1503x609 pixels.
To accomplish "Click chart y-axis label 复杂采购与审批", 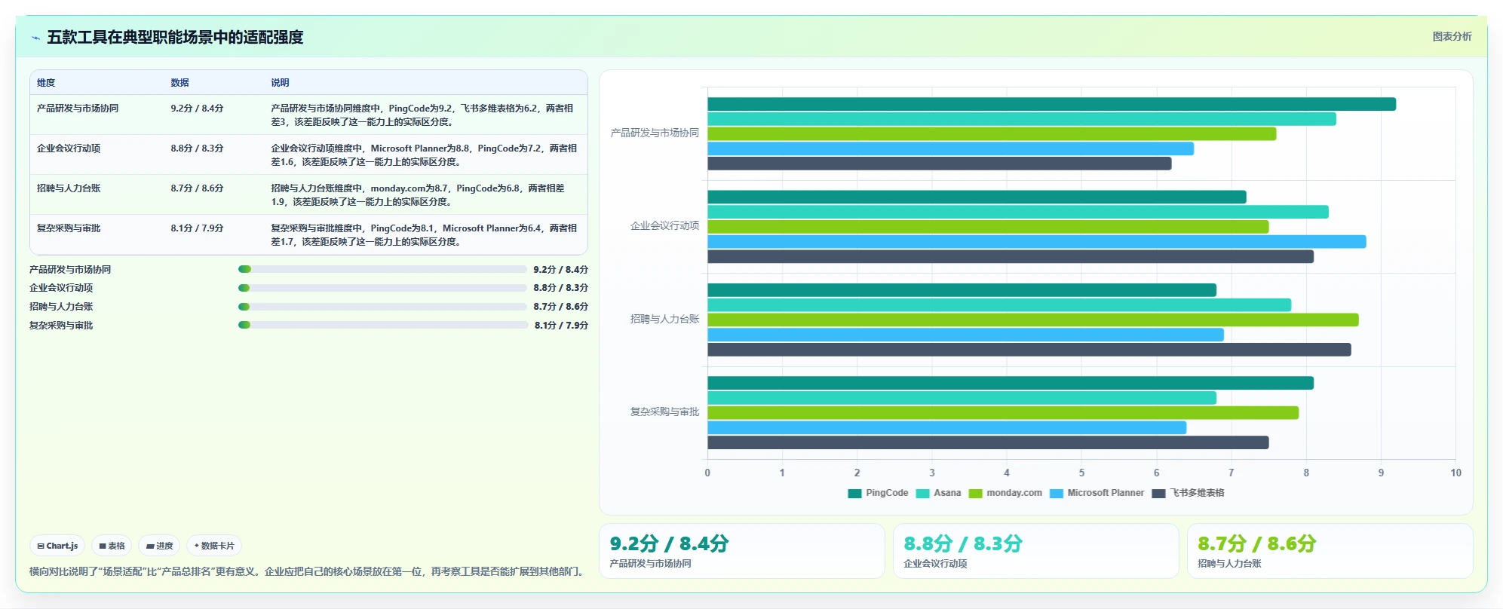I will 664,412.
